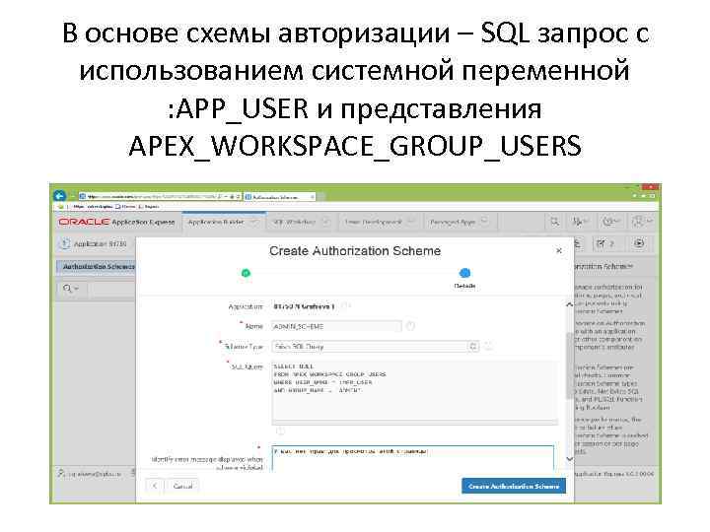The width and height of the screenshot is (710, 532).
Task: Click help icon next to Scheme Type
Action: pos(488,347)
